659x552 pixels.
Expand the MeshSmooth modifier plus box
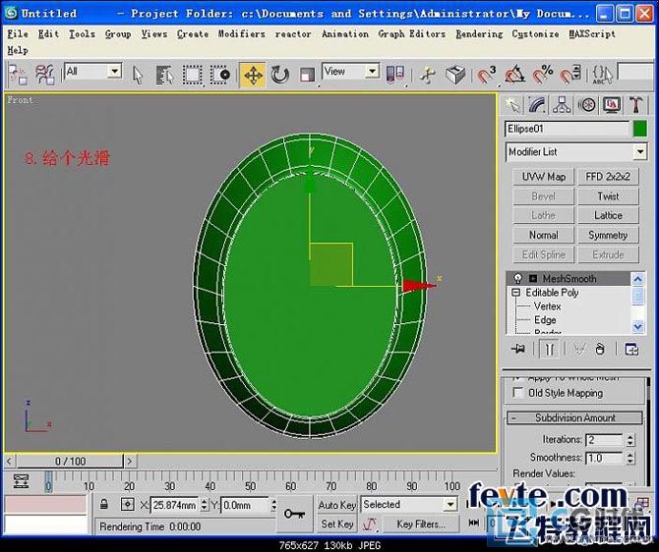pos(533,278)
